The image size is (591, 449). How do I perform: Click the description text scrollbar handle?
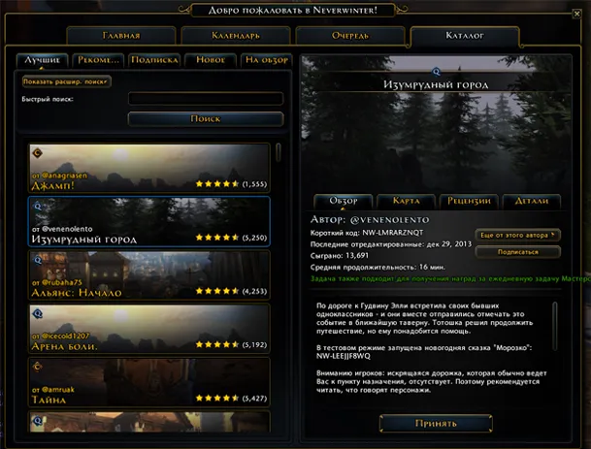(x=555, y=326)
